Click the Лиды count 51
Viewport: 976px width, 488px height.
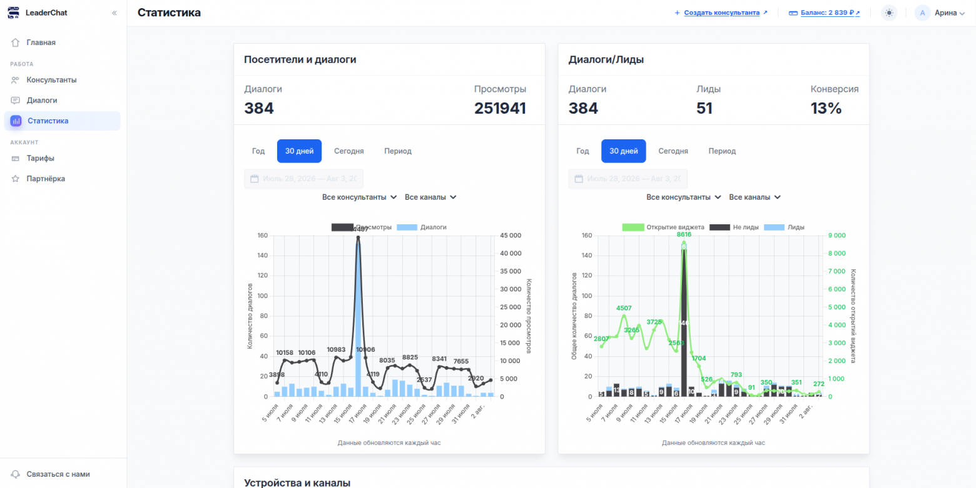[x=705, y=109]
